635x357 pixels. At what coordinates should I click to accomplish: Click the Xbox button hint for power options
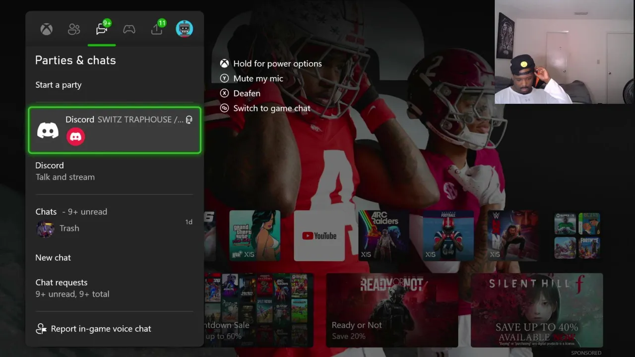click(x=225, y=63)
